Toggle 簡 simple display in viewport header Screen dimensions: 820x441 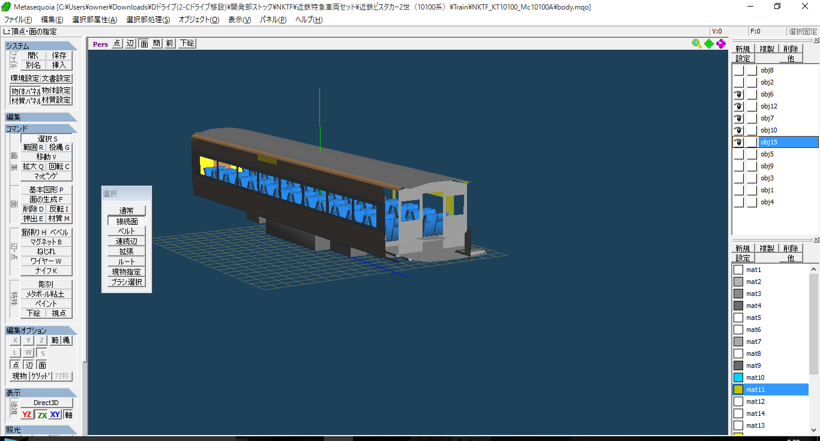coord(157,43)
